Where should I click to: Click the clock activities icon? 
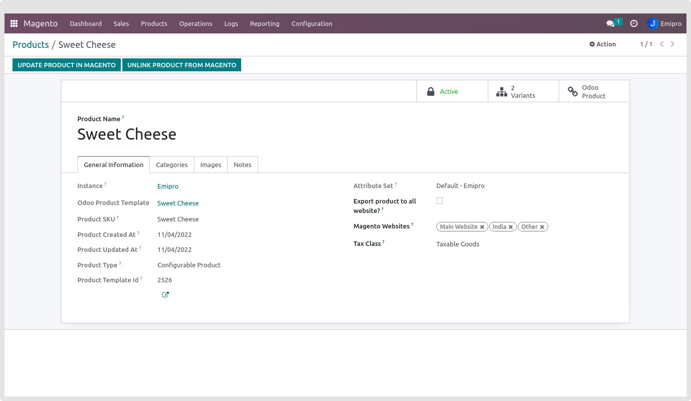pos(634,23)
